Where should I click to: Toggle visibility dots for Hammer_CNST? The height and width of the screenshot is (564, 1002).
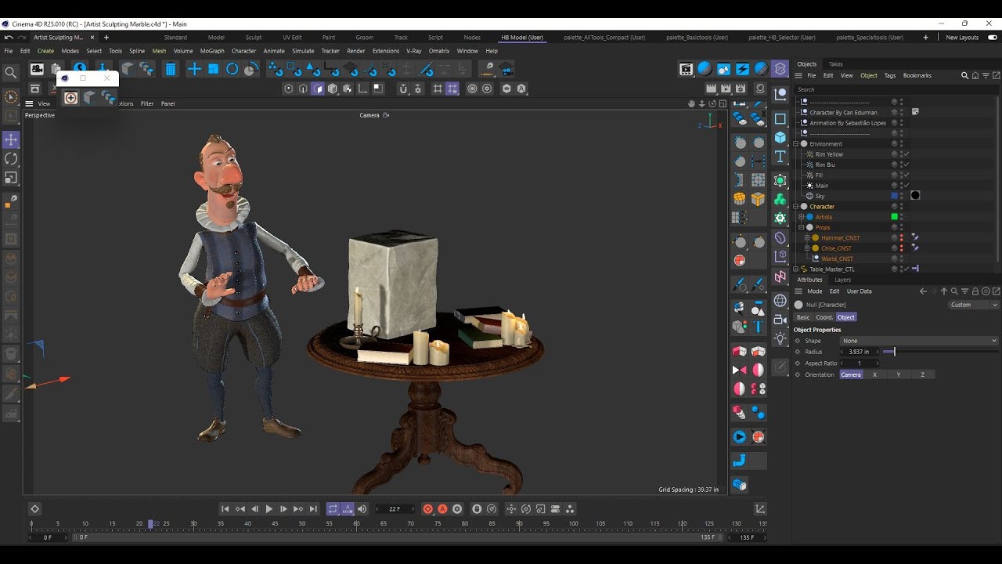(x=902, y=238)
